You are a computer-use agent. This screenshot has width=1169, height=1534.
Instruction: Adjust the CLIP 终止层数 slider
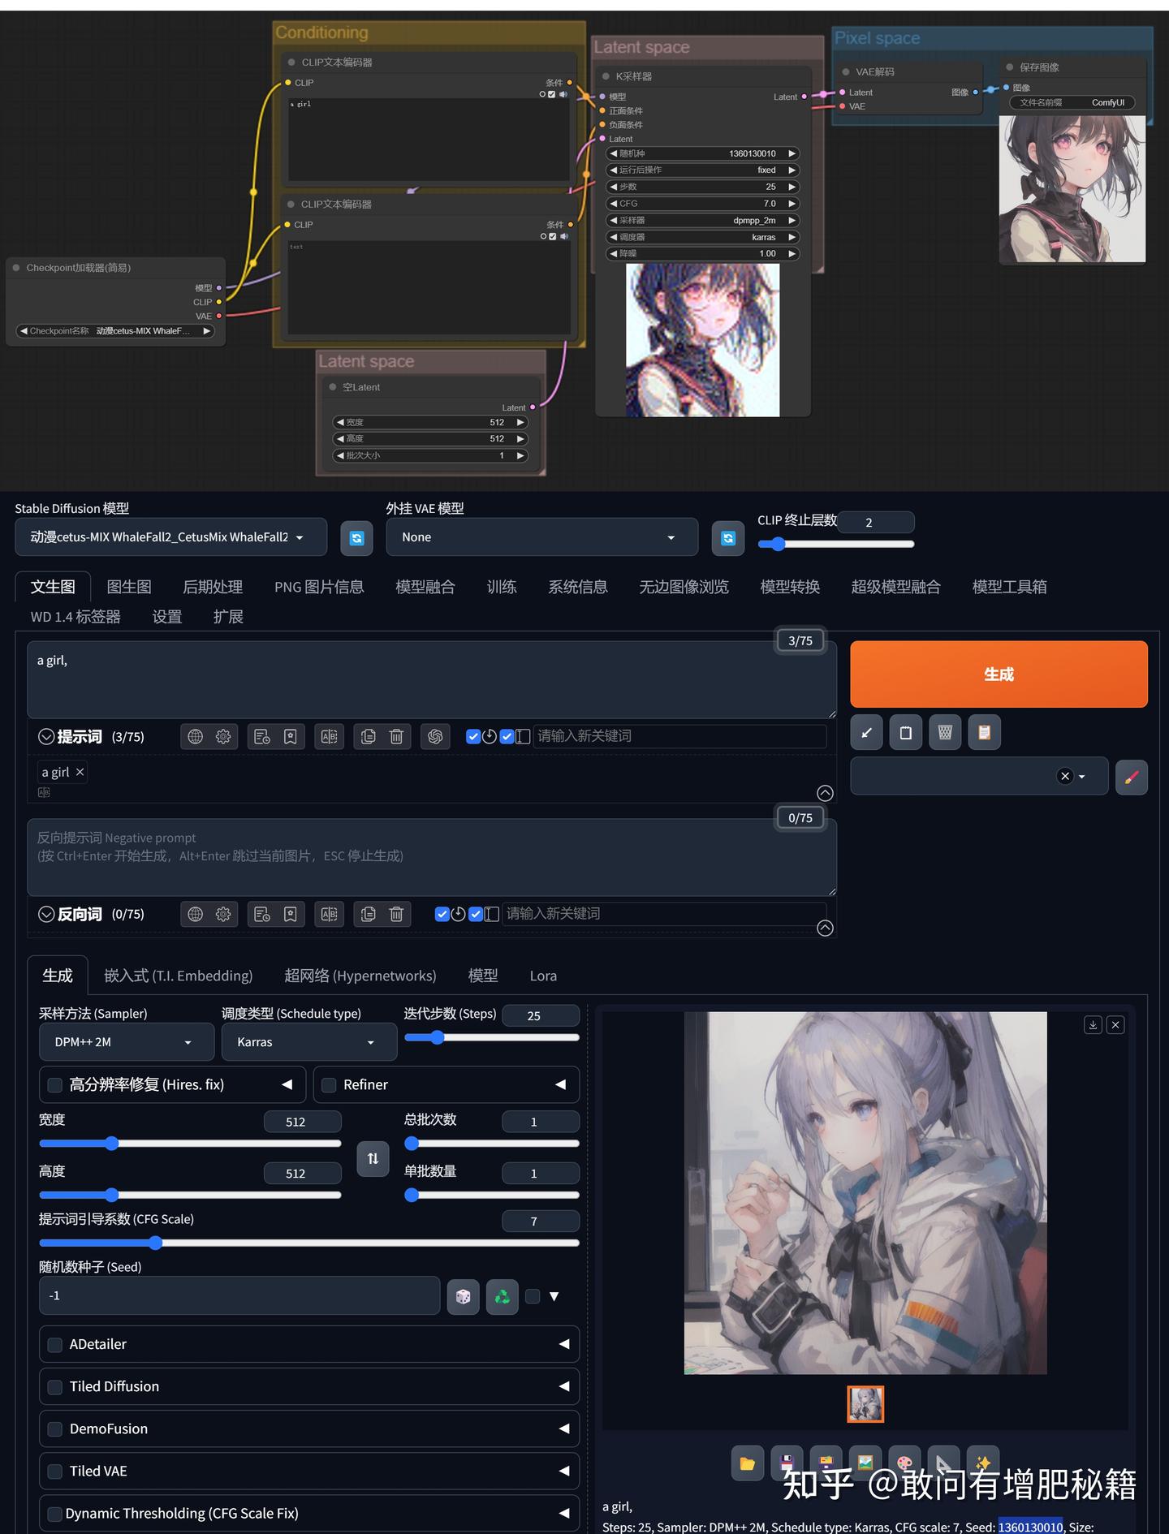pos(836,544)
